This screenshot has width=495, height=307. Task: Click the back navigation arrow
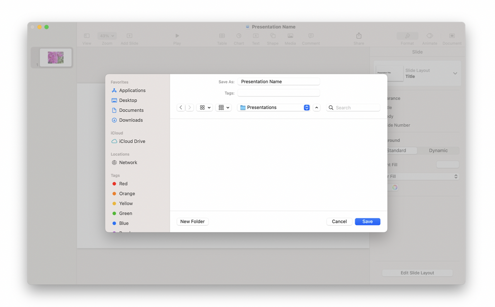[x=181, y=108]
